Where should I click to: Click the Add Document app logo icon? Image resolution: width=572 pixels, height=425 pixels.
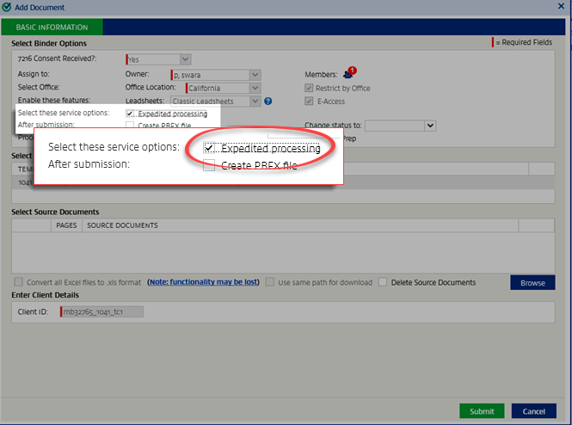8,6
